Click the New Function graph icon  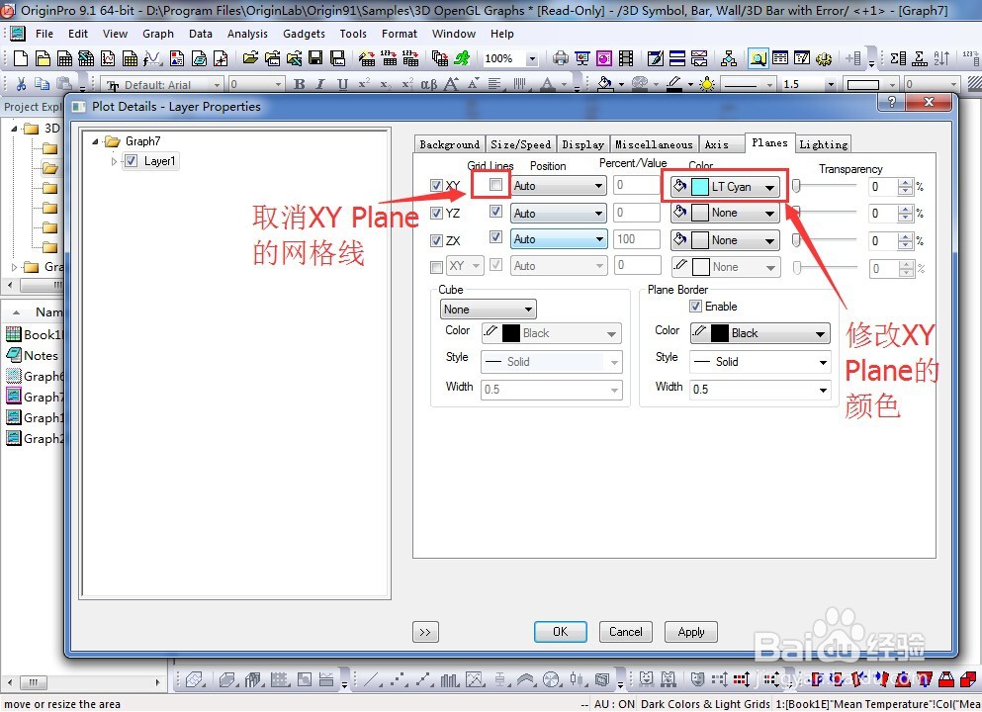click(152, 59)
